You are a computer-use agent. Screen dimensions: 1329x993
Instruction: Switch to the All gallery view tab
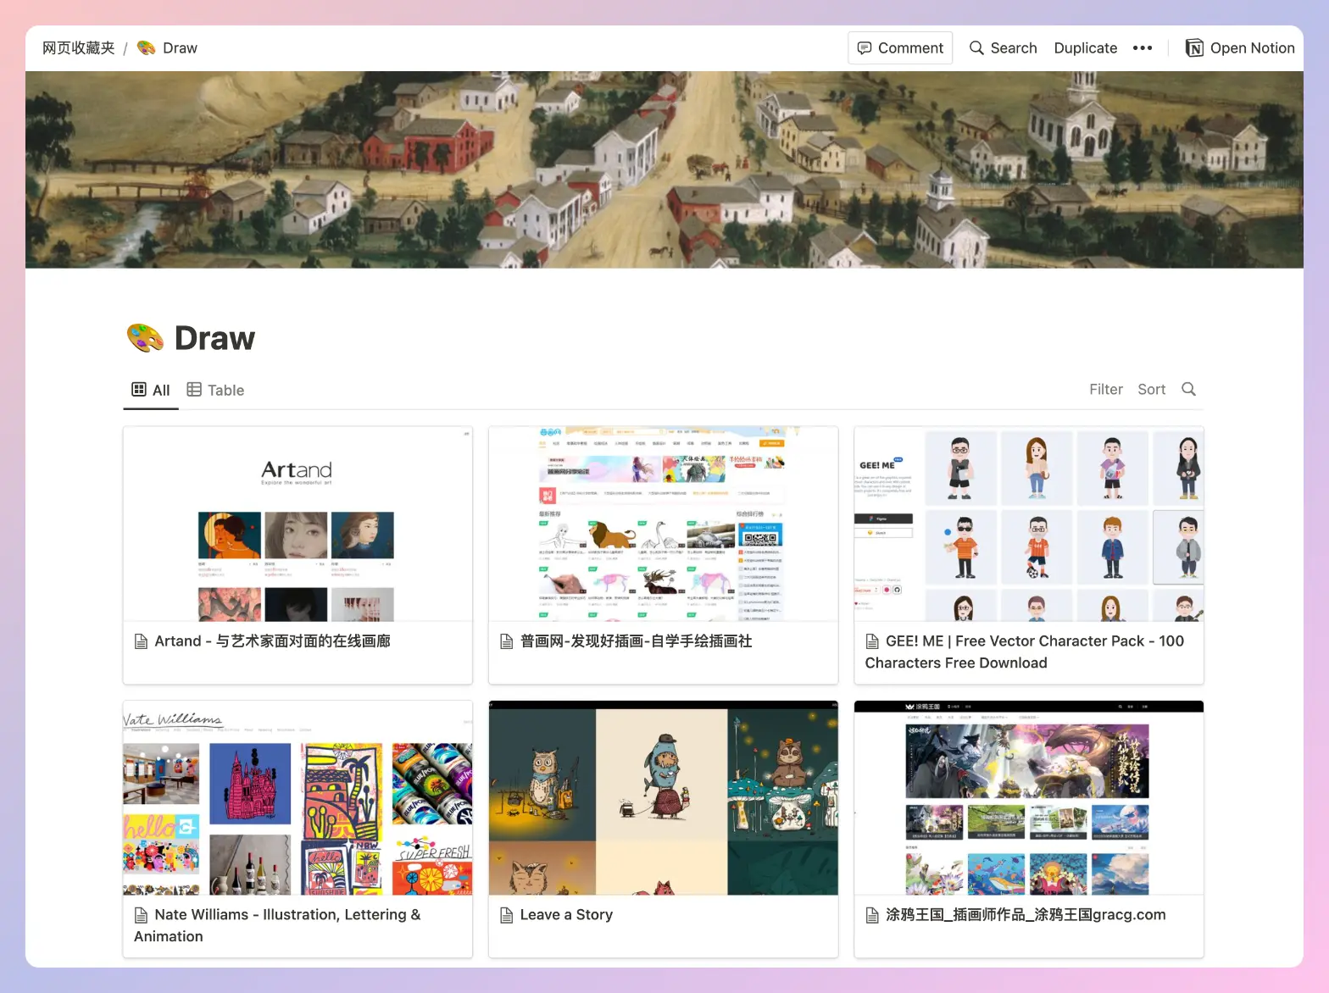pos(151,390)
